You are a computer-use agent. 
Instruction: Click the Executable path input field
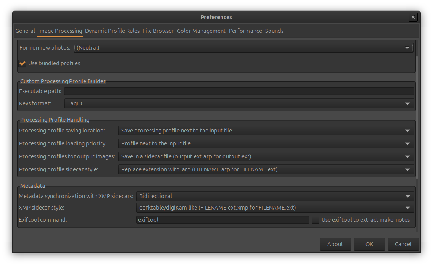click(x=239, y=91)
